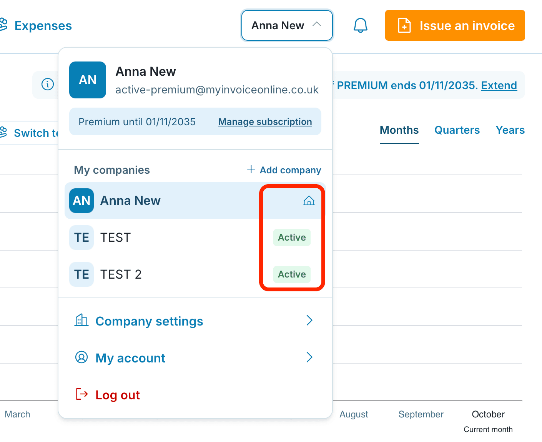Click the email active-premium@myinvoiceonline.co.uk

(x=217, y=90)
